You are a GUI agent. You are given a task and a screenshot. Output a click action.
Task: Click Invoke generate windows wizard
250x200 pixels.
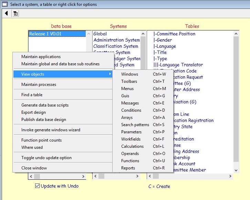tap(51, 130)
